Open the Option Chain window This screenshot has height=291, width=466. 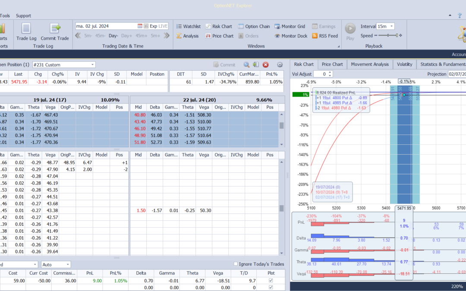pos(254,26)
